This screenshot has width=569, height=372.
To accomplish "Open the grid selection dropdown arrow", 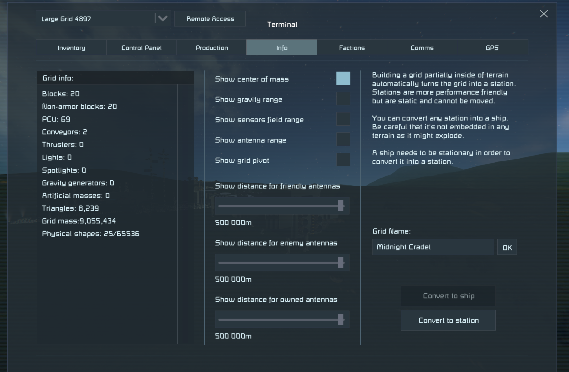I will 163,19.
